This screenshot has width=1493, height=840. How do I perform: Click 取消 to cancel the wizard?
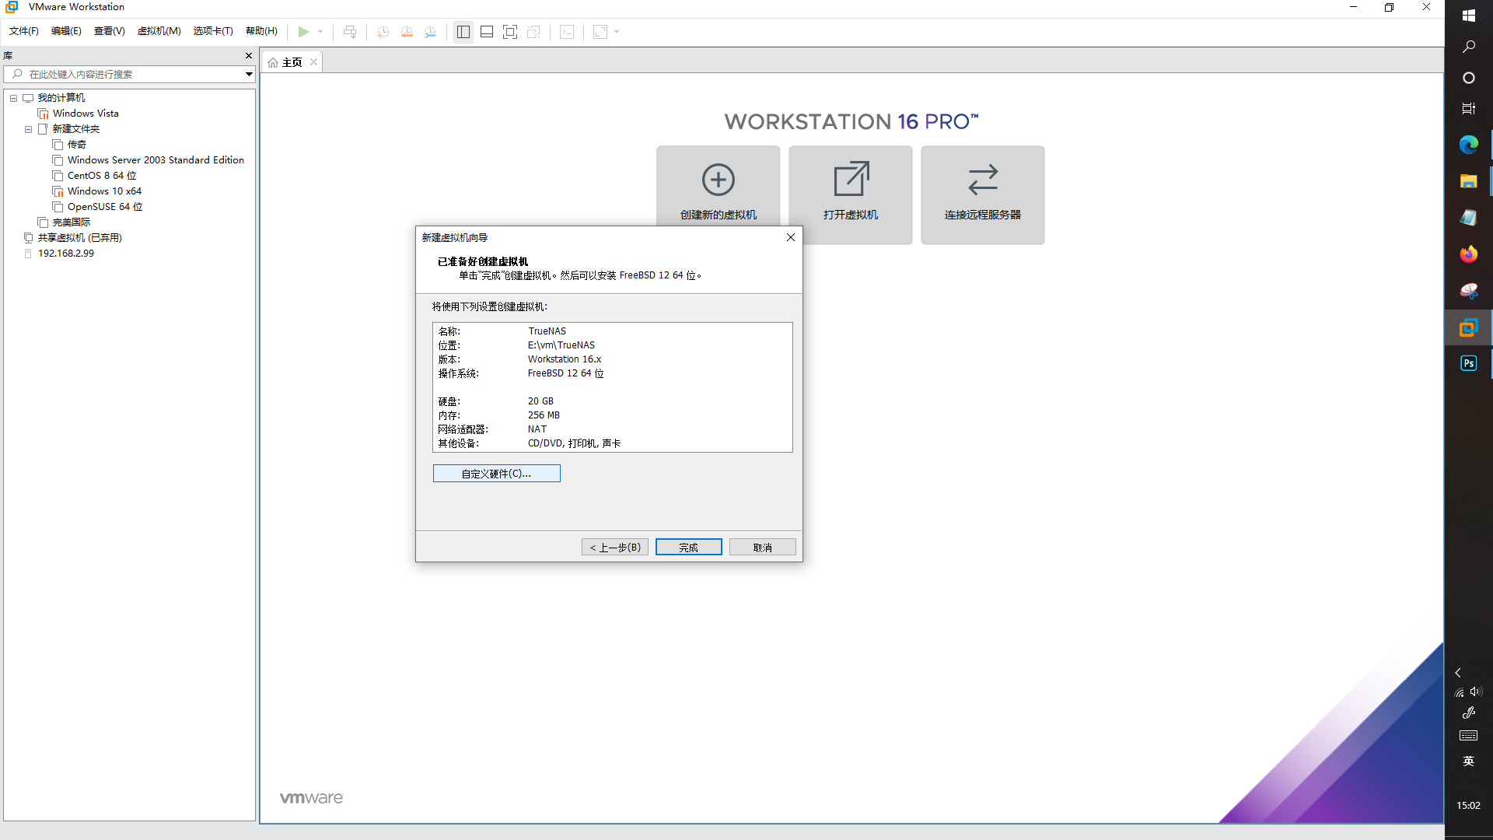pyautogui.click(x=762, y=548)
